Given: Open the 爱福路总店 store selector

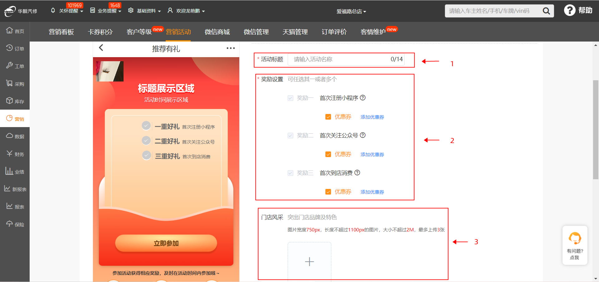Looking at the screenshot, I should tap(351, 12).
